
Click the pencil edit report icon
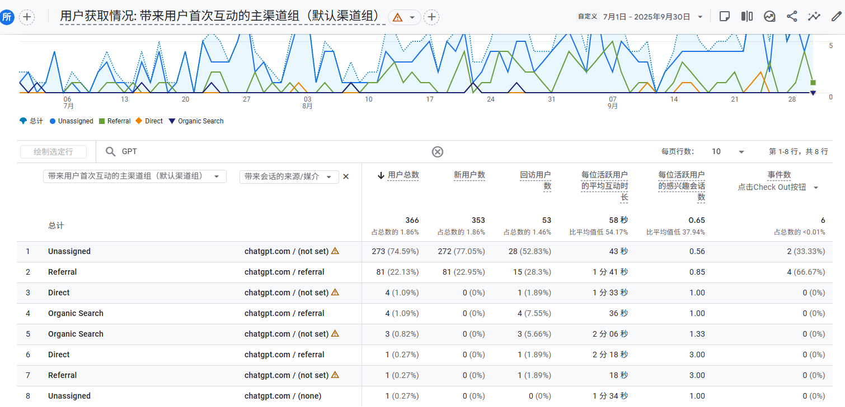[x=836, y=17]
